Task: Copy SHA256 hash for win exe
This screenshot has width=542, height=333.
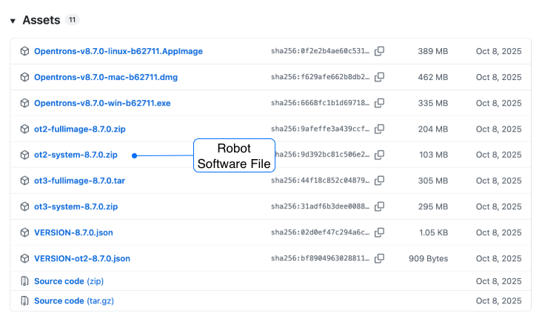Action: coord(379,103)
